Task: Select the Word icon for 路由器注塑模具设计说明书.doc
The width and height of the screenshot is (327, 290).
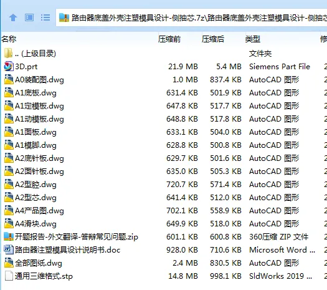Action: (x=9, y=249)
